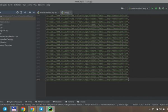Open Scratches and Consoles tree node

6,45
